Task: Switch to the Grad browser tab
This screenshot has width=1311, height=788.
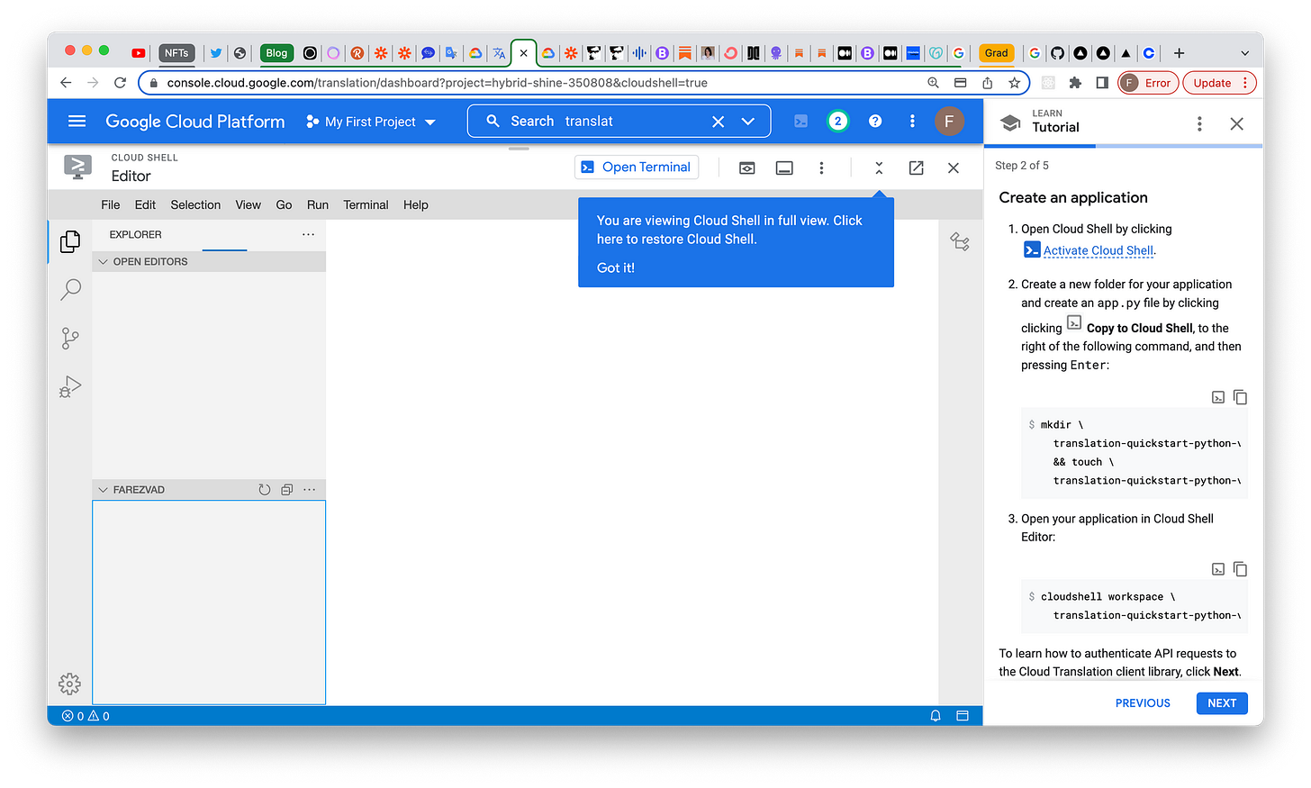Action: tap(996, 53)
